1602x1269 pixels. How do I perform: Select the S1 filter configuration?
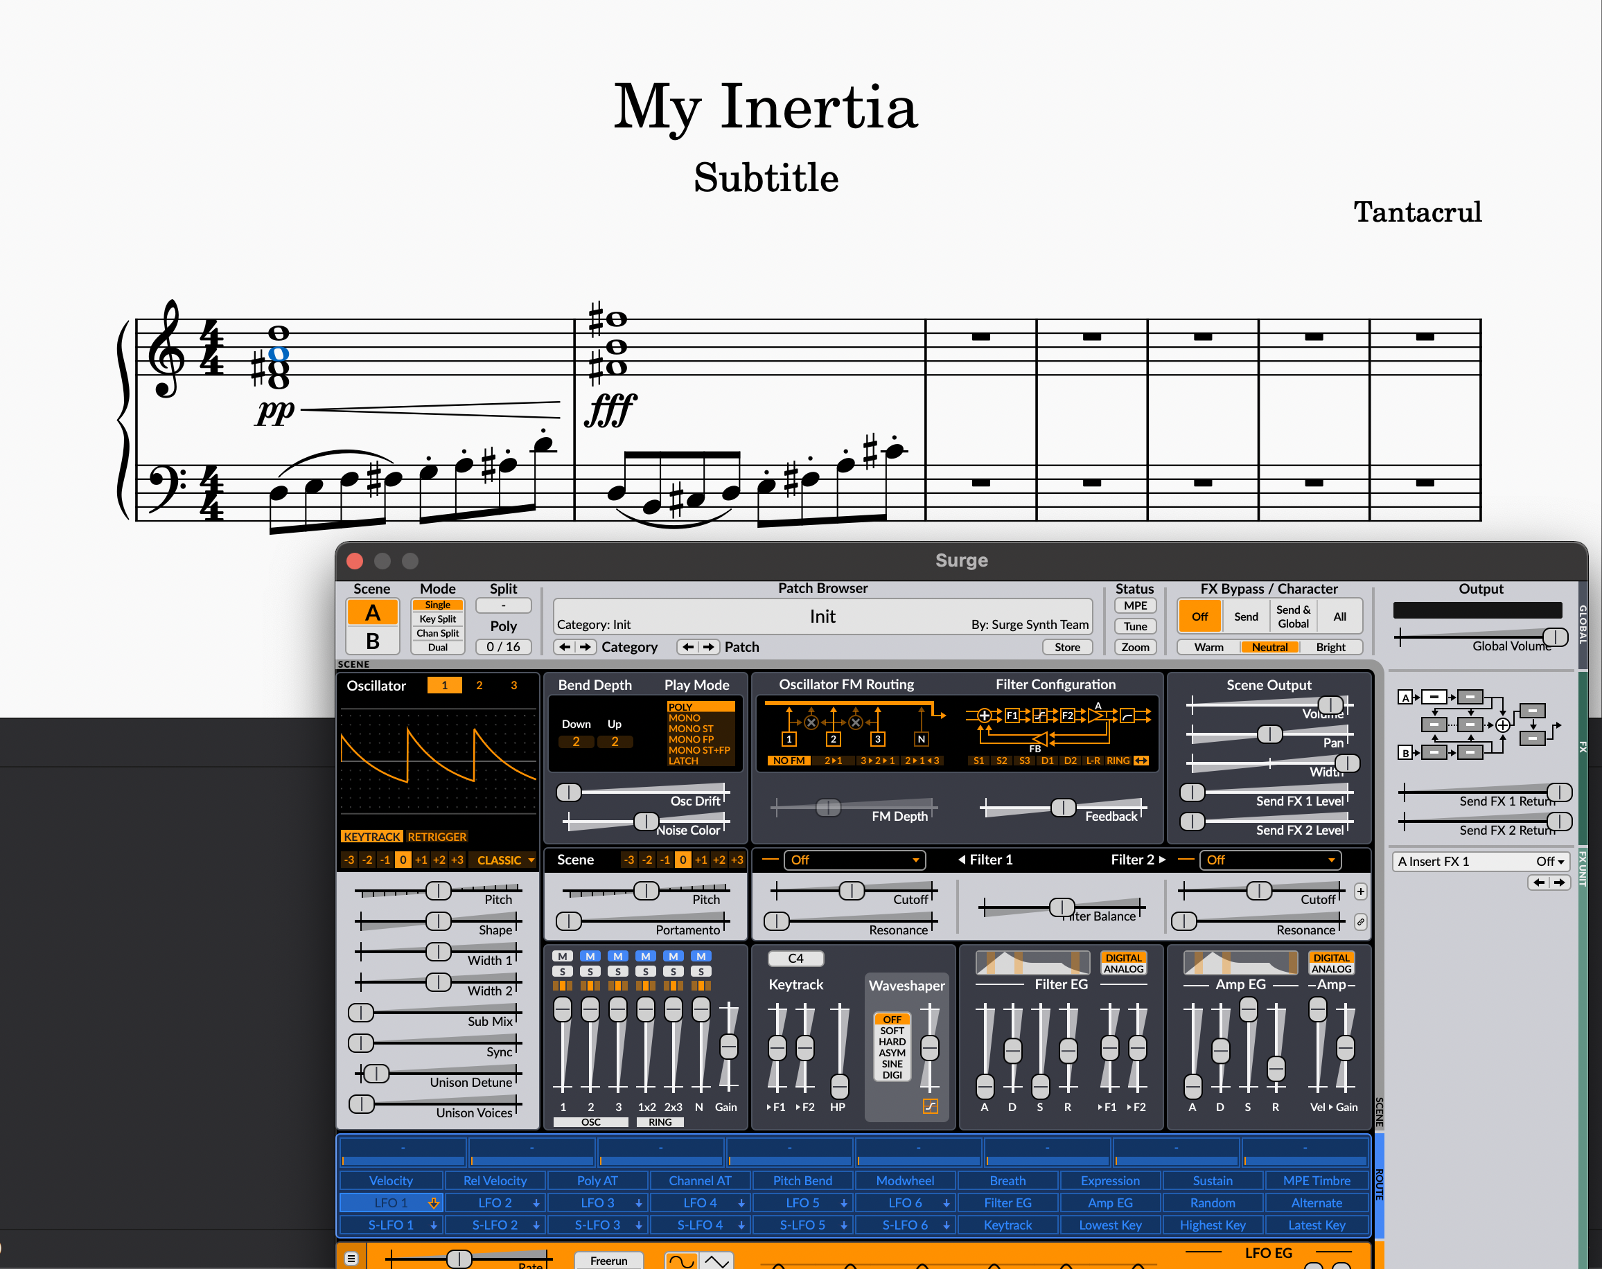tap(979, 760)
